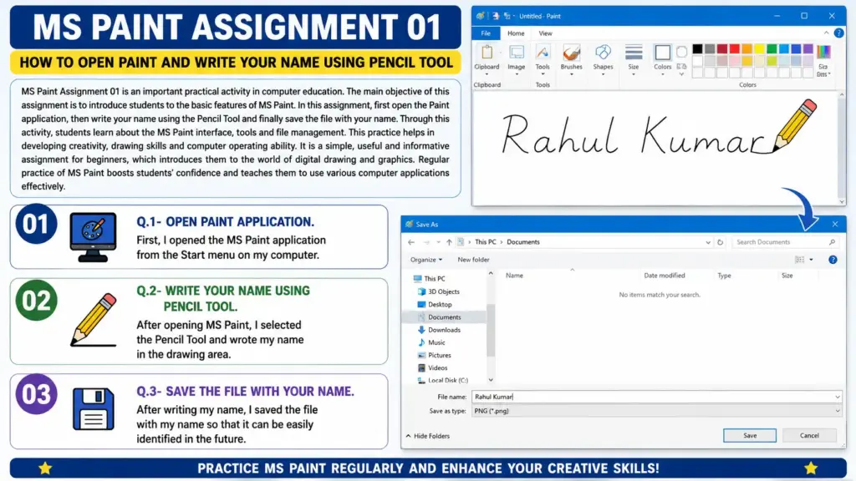
Task: Select the Color 1 swatch box
Action: pos(662,53)
